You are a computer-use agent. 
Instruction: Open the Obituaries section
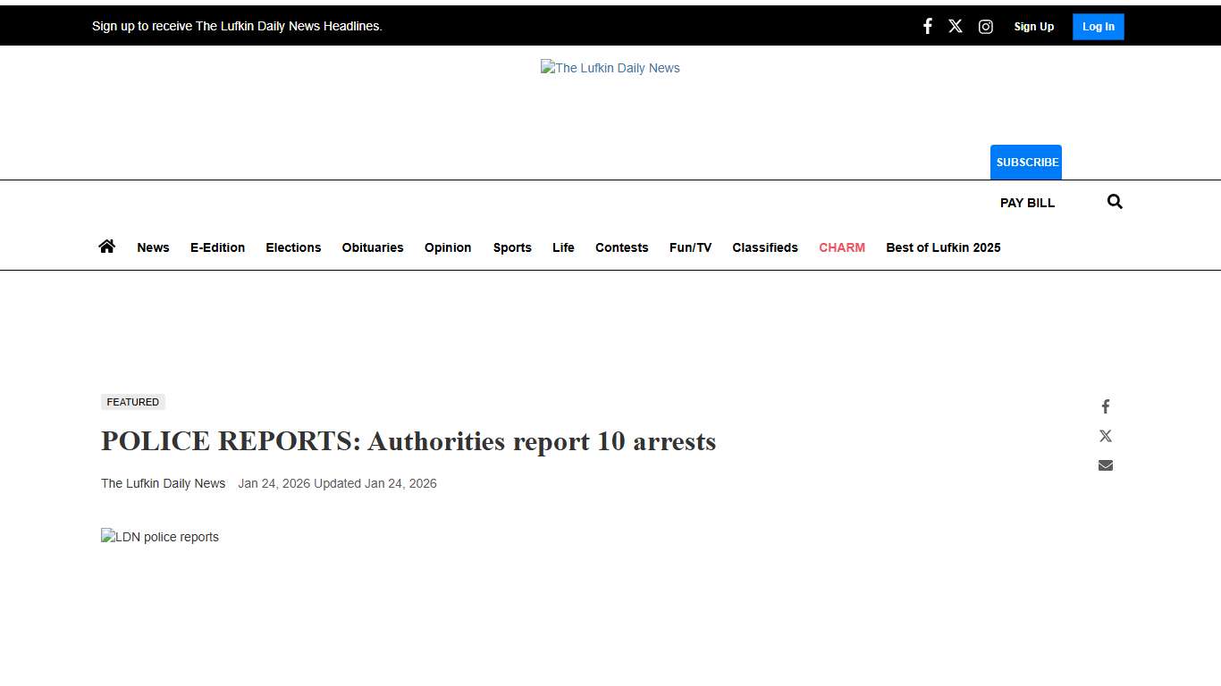pyautogui.click(x=373, y=247)
